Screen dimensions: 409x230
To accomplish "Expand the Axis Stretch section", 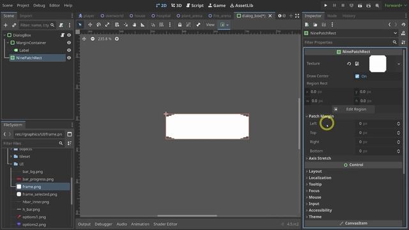I will tap(320, 158).
